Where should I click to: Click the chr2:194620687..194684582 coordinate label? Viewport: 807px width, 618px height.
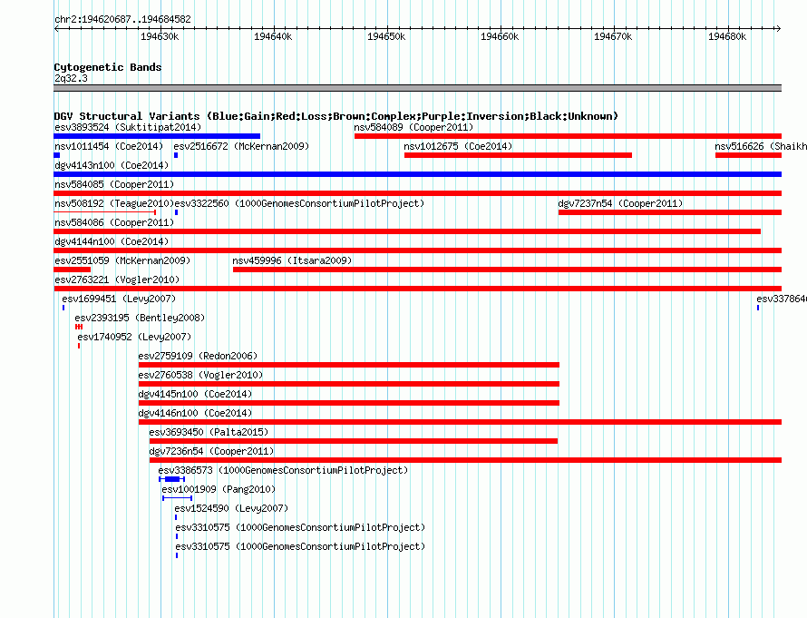pos(122,19)
